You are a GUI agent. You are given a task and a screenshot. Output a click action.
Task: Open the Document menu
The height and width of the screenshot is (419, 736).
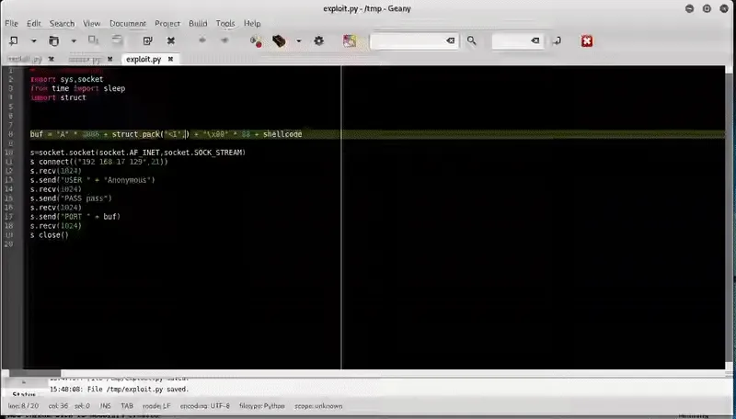(x=127, y=23)
